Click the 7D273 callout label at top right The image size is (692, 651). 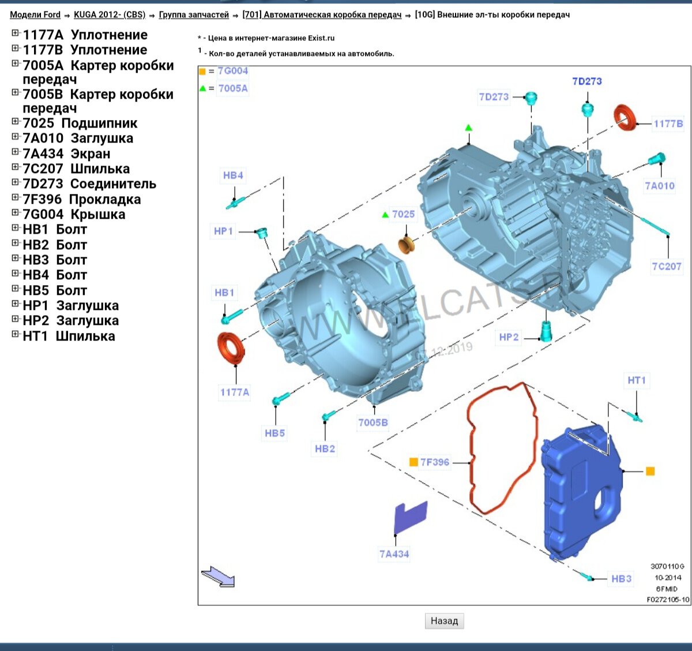pyautogui.click(x=586, y=81)
